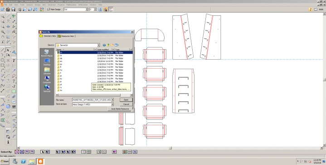Click the Create New Folder icon

112,45
